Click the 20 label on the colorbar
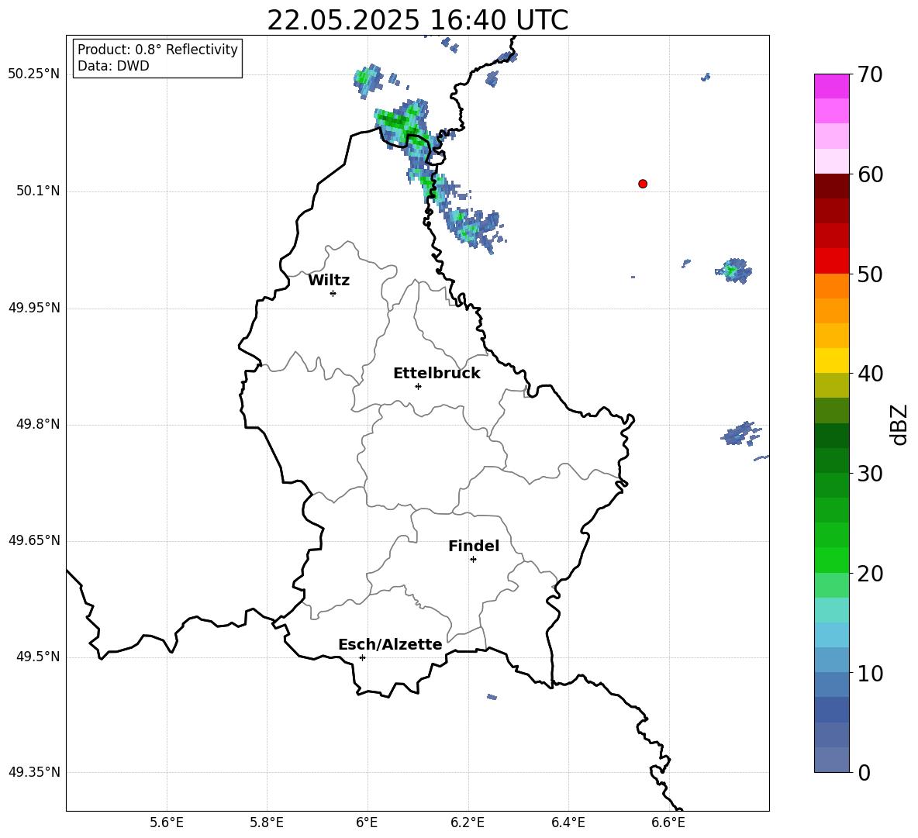 [870, 574]
